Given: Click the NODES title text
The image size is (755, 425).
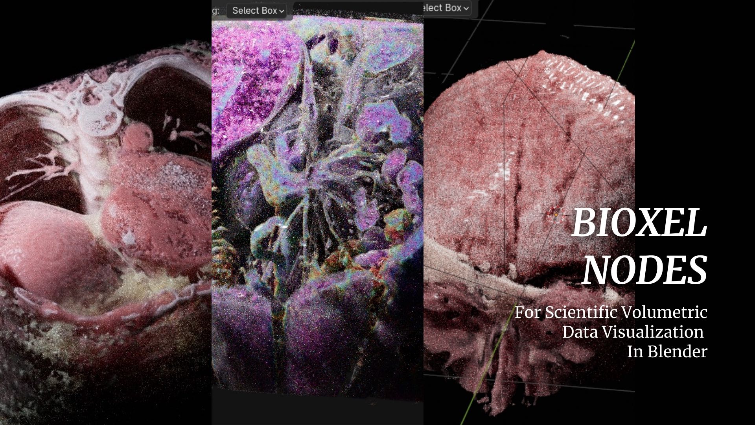Looking at the screenshot, I should pos(645,270).
